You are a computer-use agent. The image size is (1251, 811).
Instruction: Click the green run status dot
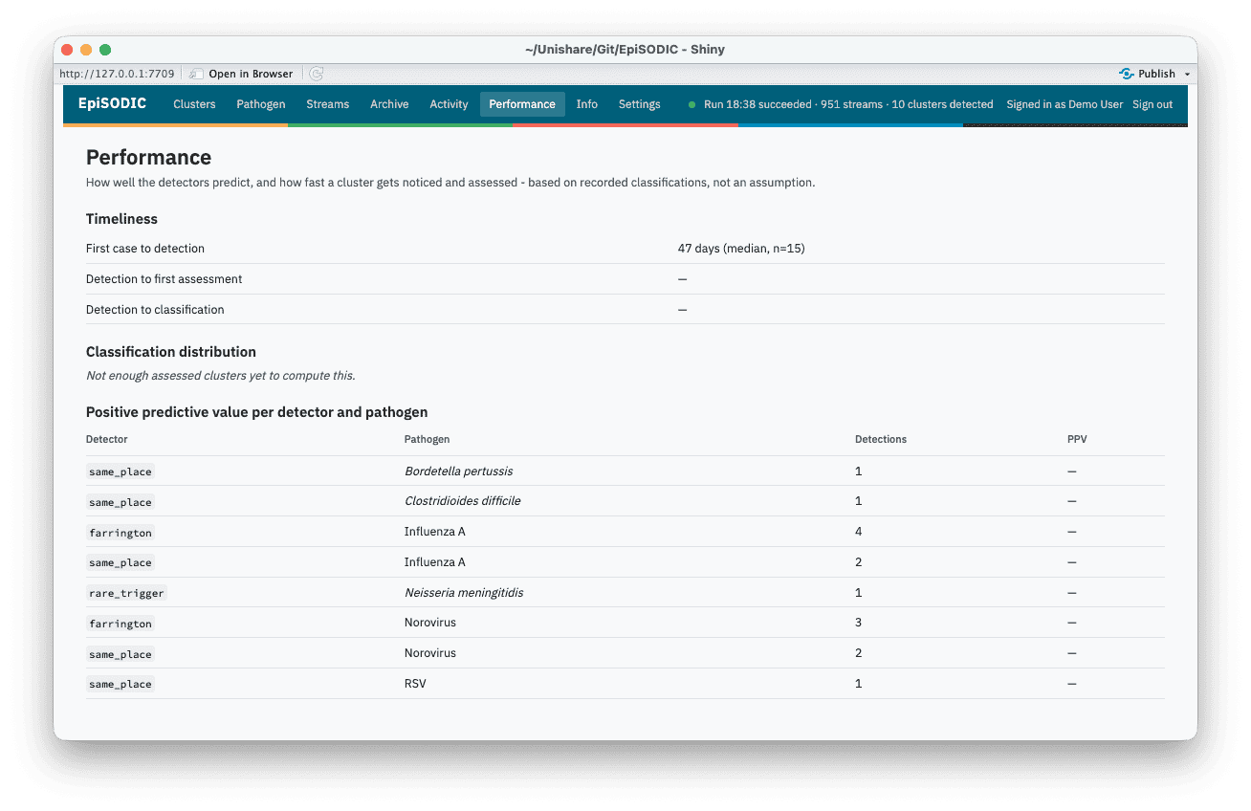point(691,104)
